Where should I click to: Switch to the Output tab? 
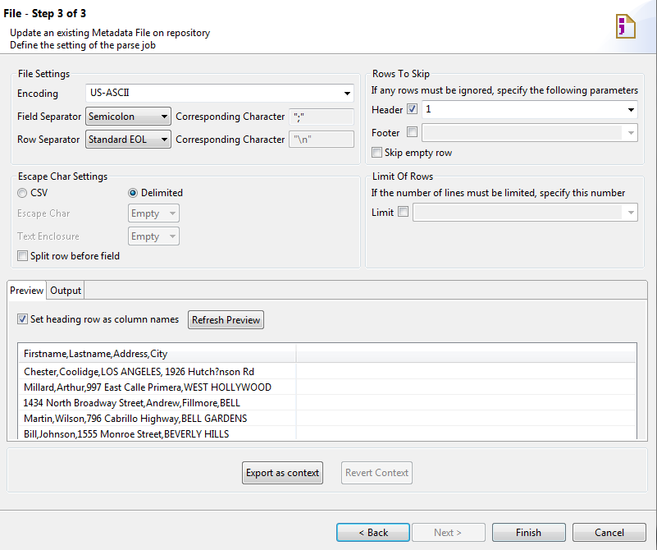click(x=65, y=290)
